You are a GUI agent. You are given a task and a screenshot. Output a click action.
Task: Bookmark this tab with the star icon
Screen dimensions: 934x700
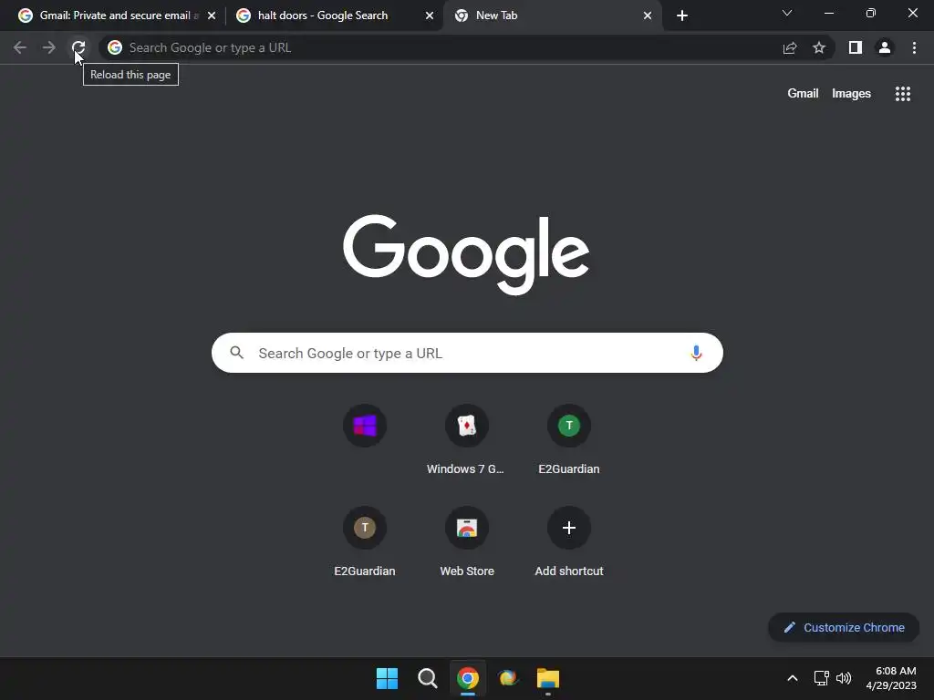[819, 47]
